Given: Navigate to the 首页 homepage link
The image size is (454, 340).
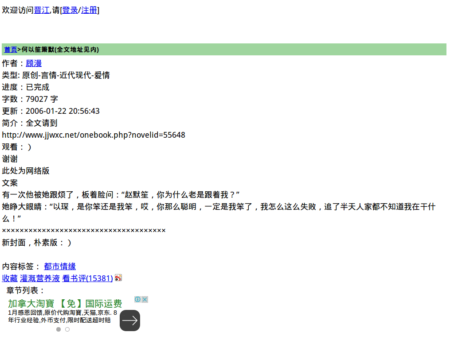Looking at the screenshot, I should (10, 50).
